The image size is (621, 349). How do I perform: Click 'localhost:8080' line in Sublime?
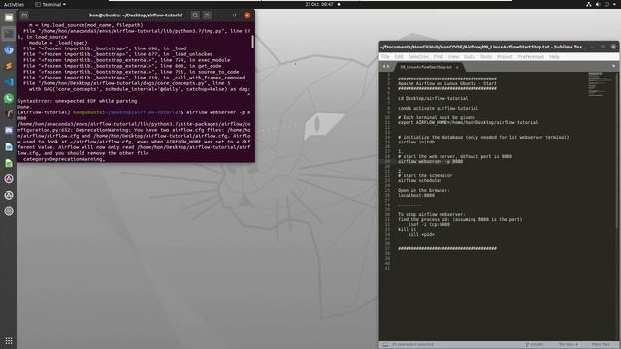click(x=416, y=196)
